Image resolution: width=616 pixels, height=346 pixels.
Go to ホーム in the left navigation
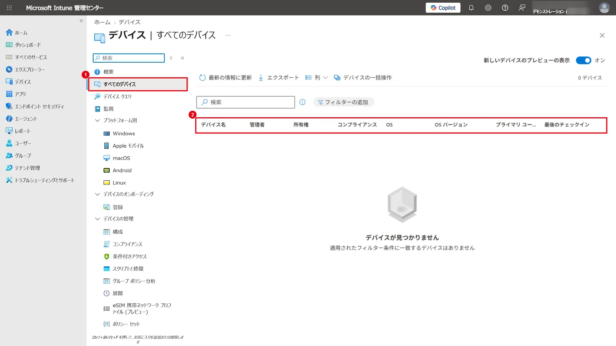click(17, 33)
